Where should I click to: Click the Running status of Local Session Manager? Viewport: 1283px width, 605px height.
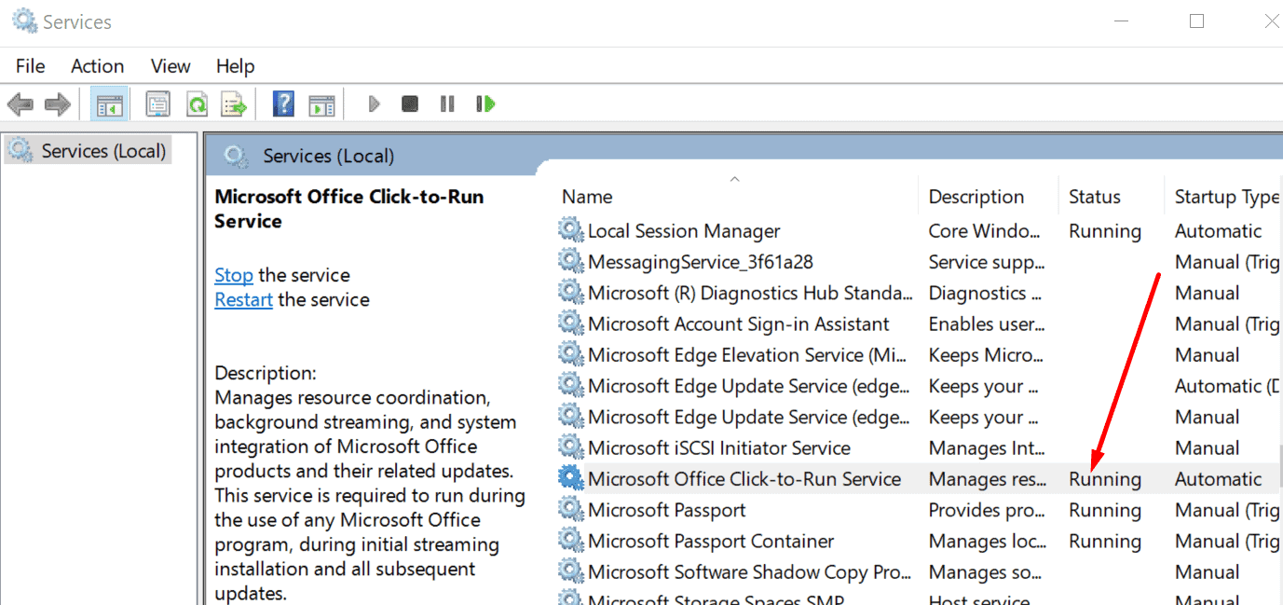click(x=1105, y=231)
